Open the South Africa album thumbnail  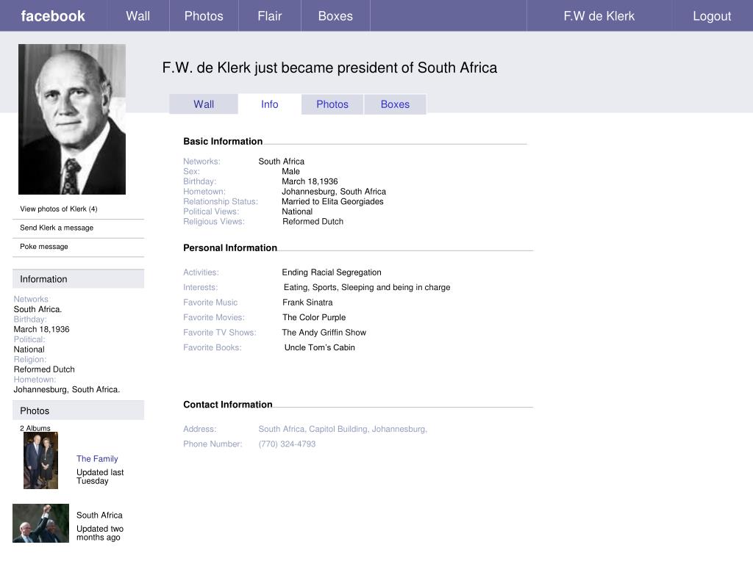tap(41, 523)
